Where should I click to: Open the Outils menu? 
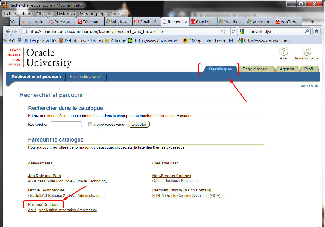pyautogui.click(x=116, y=14)
